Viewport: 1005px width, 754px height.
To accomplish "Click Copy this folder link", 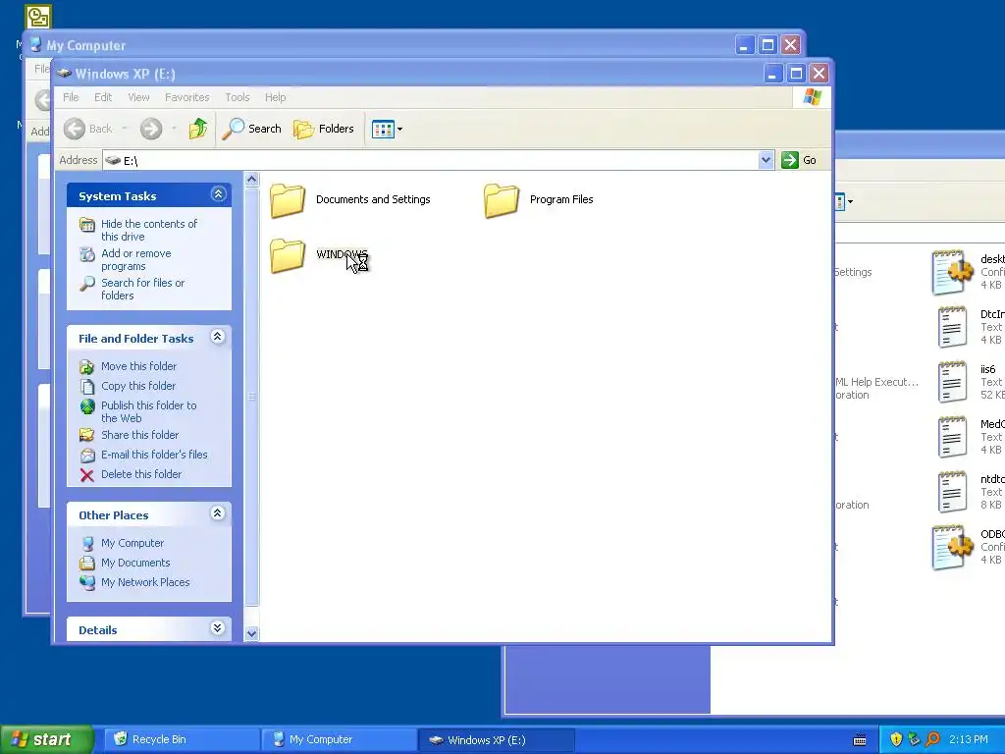I will click(x=138, y=386).
